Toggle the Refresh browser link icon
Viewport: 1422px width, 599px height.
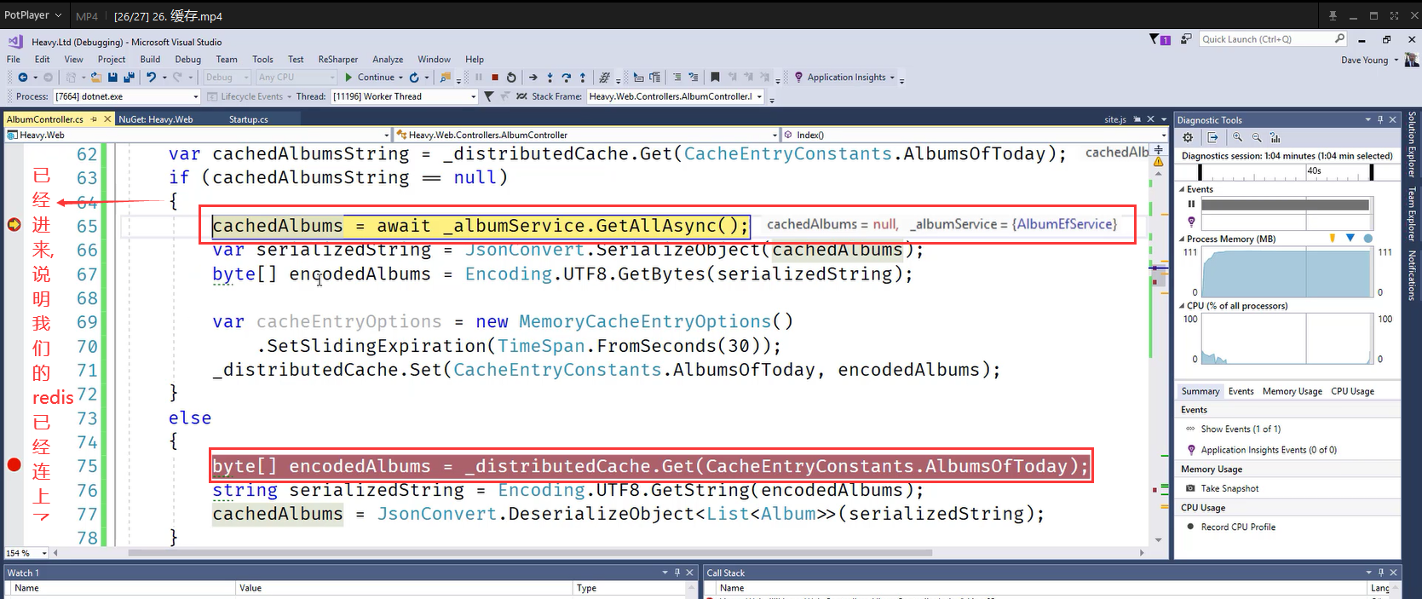[414, 77]
